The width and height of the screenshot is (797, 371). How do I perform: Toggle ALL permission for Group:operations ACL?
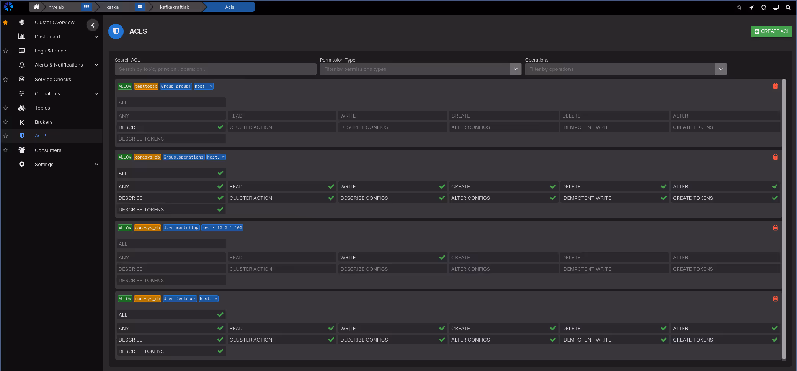(x=171, y=173)
